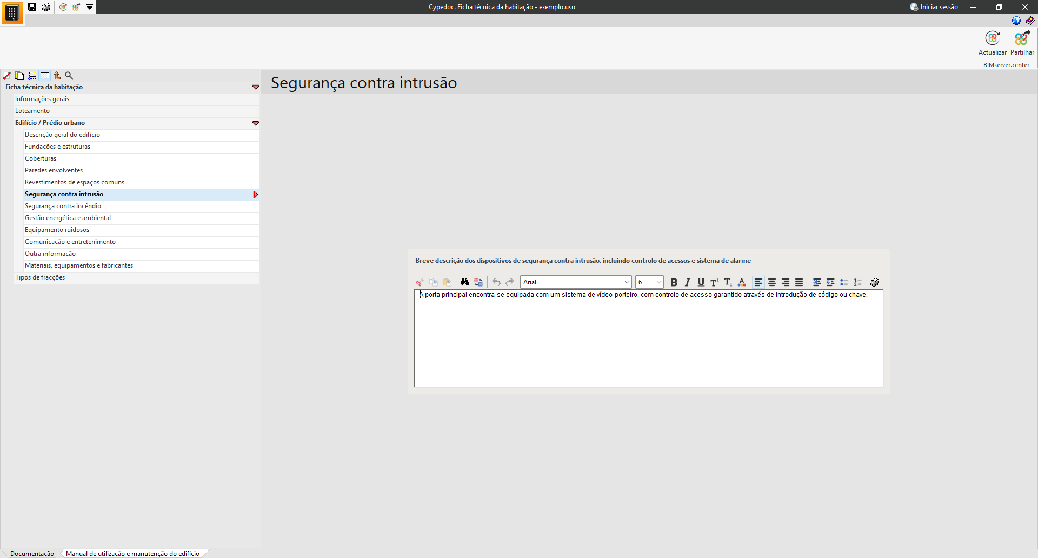Image resolution: width=1038 pixels, height=558 pixels.
Task: Toggle underline formatting
Action: 701,282
